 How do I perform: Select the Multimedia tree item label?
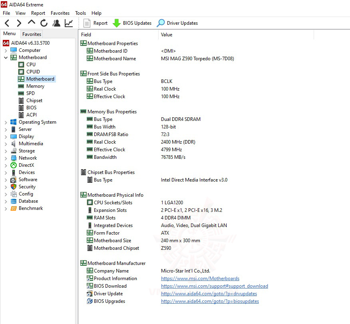31,144
